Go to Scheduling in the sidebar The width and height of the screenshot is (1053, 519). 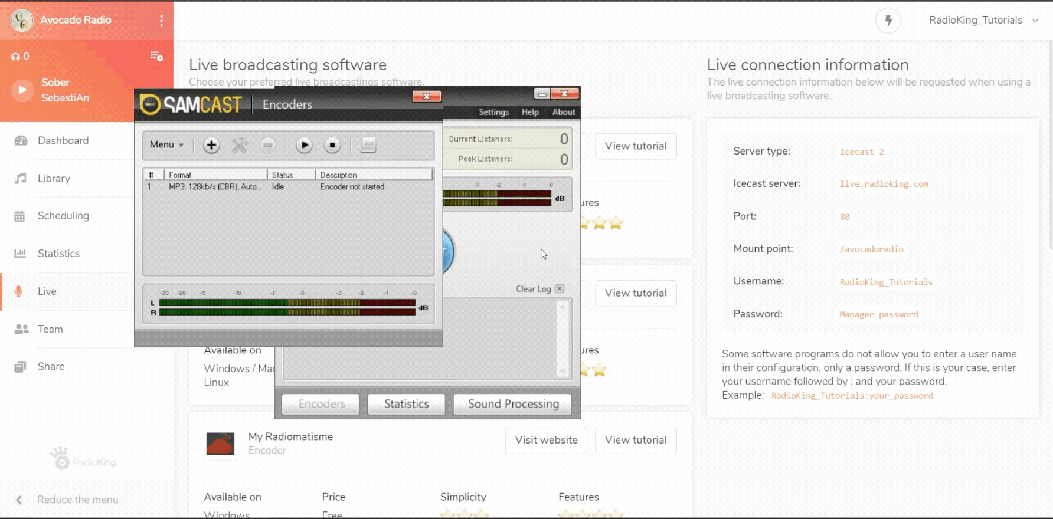click(x=63, y=216)
